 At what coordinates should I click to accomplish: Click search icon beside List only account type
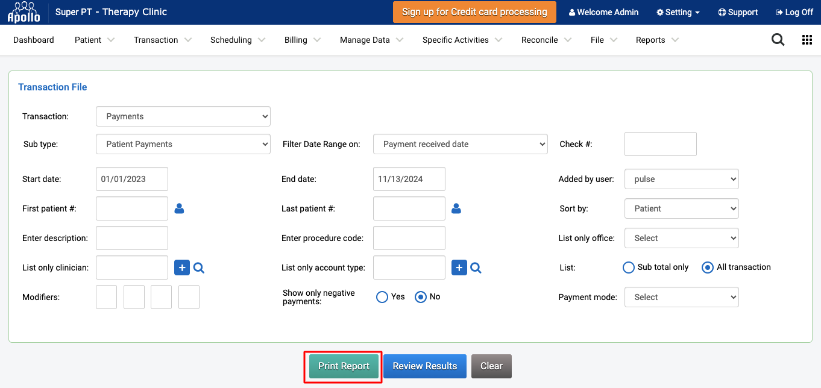pyautogui.click(x=476, y=268)
